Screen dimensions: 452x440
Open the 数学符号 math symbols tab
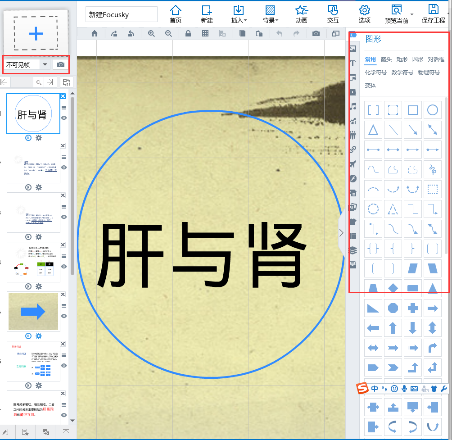click(x=402, y=72)
